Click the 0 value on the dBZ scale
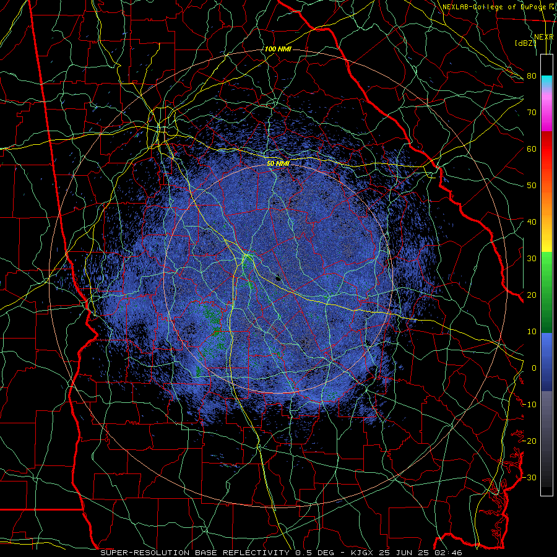557x557 pixels. (x=534, y=368)
